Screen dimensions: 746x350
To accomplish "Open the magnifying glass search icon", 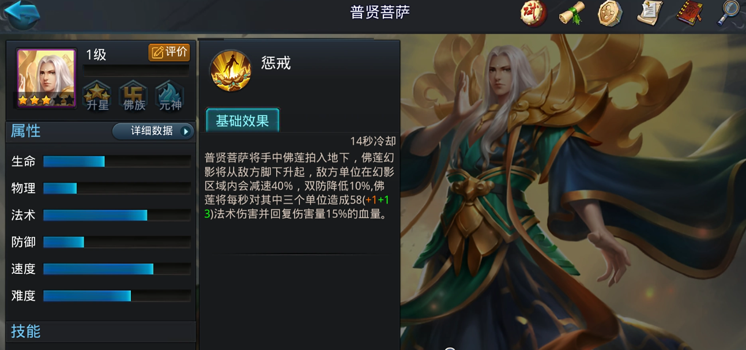I will (x=728, y=13).
